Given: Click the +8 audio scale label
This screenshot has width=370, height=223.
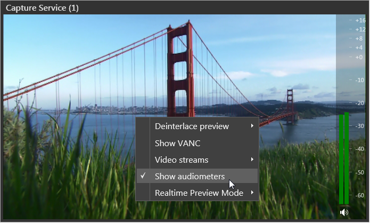Looking at the screenshot, I should [359, 38].
